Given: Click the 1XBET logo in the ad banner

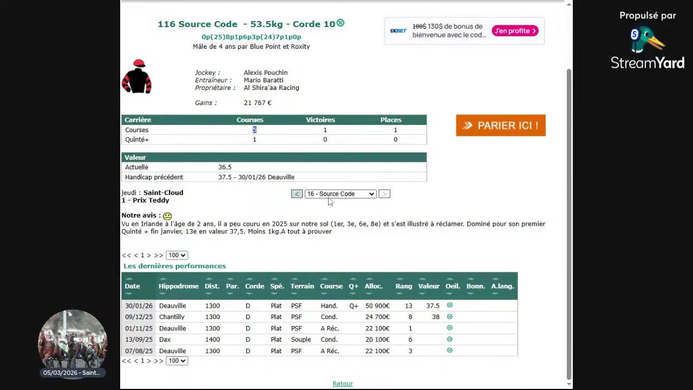Looking at the screenshot, I should pos(398,31).
